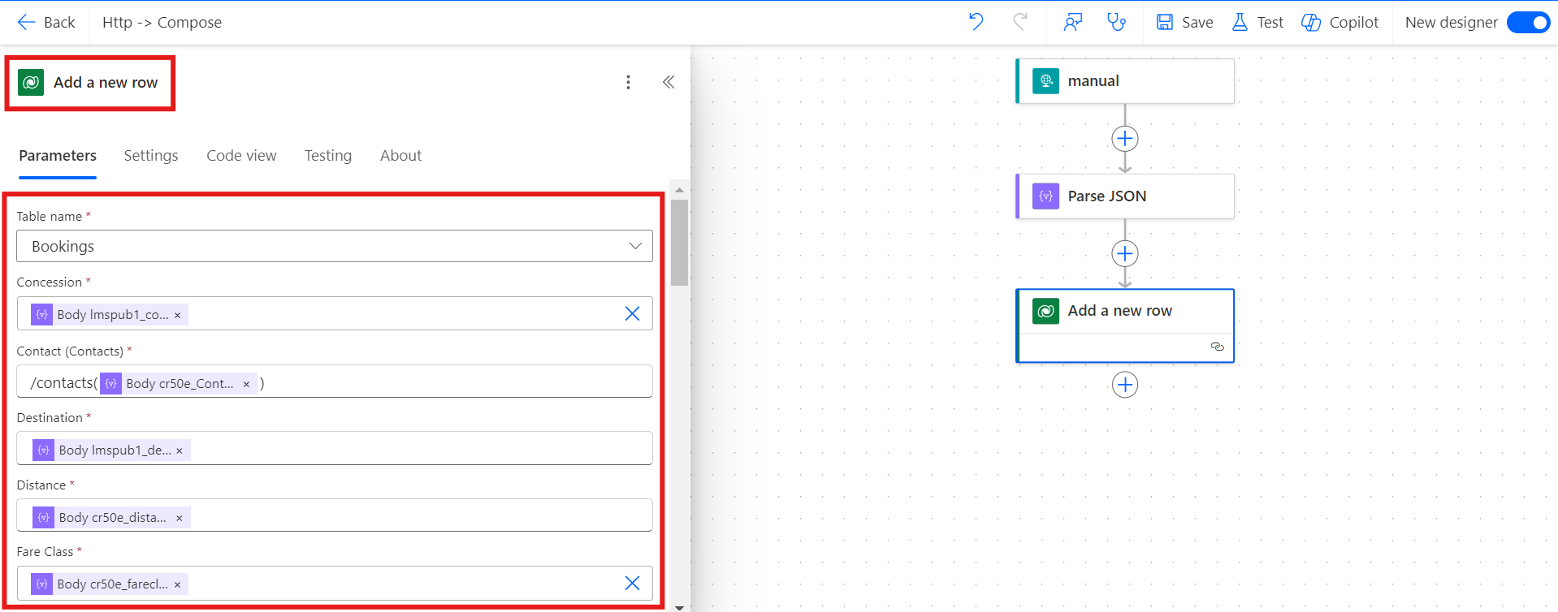Open the Code view tab
1558x612 pixels.
241,155
